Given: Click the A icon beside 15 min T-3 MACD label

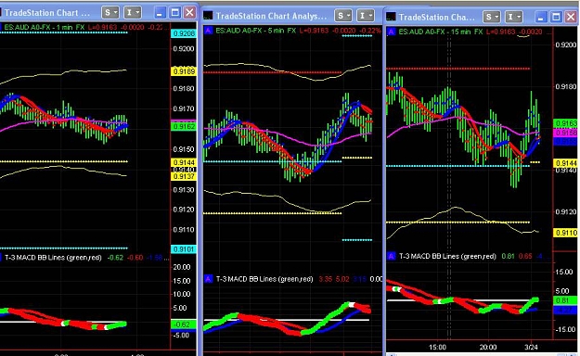Looking at the screenshot, I should 392,256.
